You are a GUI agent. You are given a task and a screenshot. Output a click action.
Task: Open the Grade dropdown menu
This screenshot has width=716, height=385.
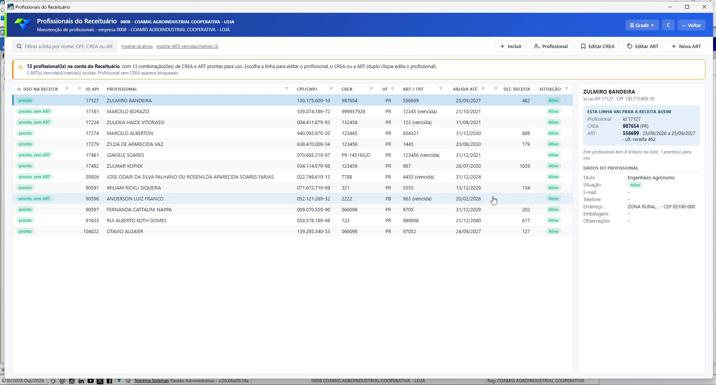(x=642, y=25)
